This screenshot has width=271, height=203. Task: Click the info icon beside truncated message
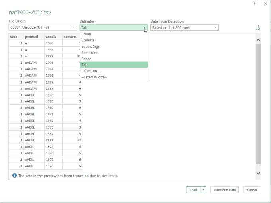click(x=14, y=176)
